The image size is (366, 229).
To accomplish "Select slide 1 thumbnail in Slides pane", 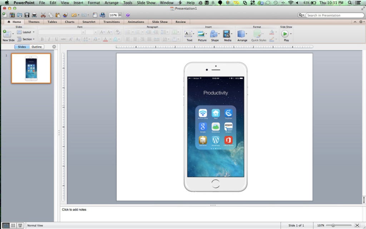I will 31,68.
